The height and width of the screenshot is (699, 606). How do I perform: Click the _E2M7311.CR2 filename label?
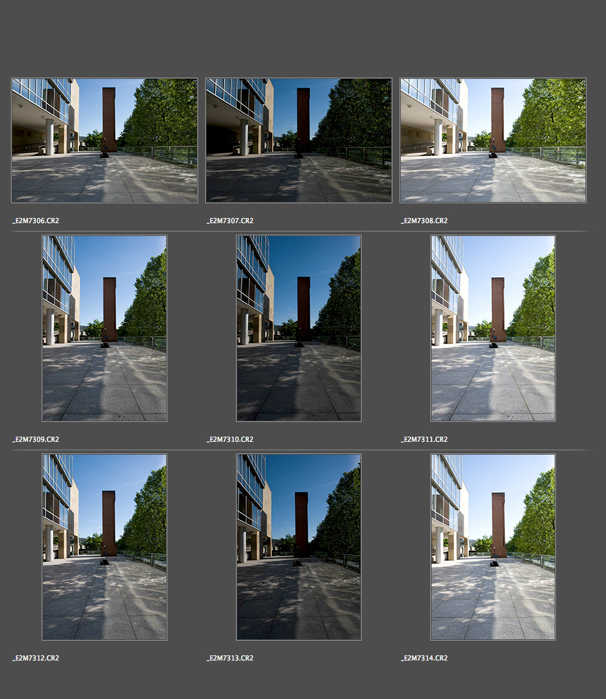pyautogui.click(x=425, y=439)
